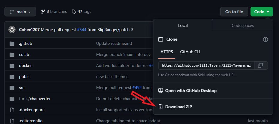The width and height of the screenshot is (279, 124).
Task: Open pull request #492 link
Action: (137, 88)
